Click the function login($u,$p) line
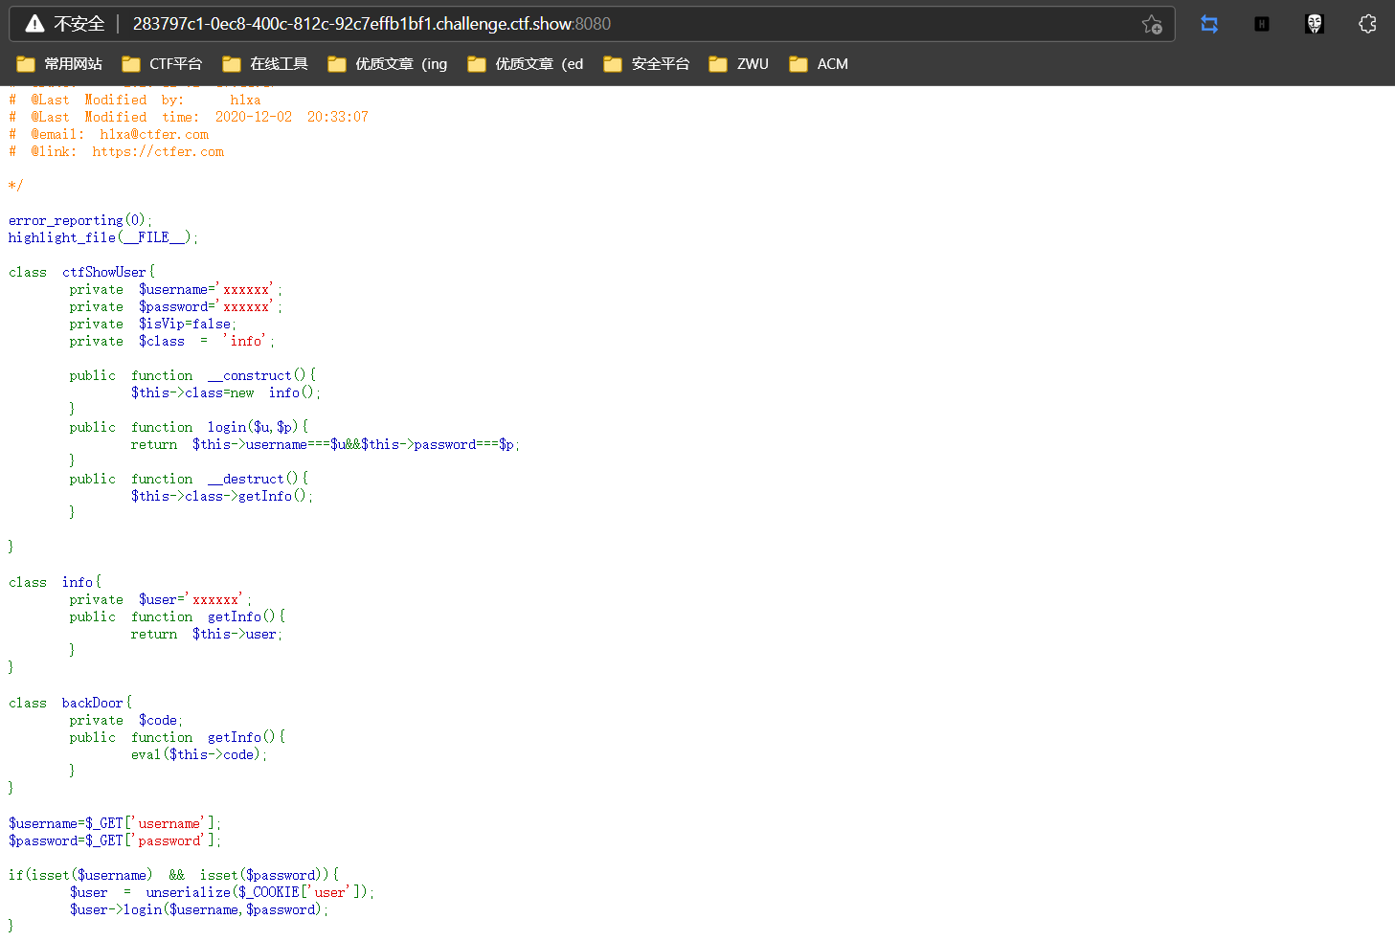Viewport: 1395px width, 941px height. [x=189, y=428]
